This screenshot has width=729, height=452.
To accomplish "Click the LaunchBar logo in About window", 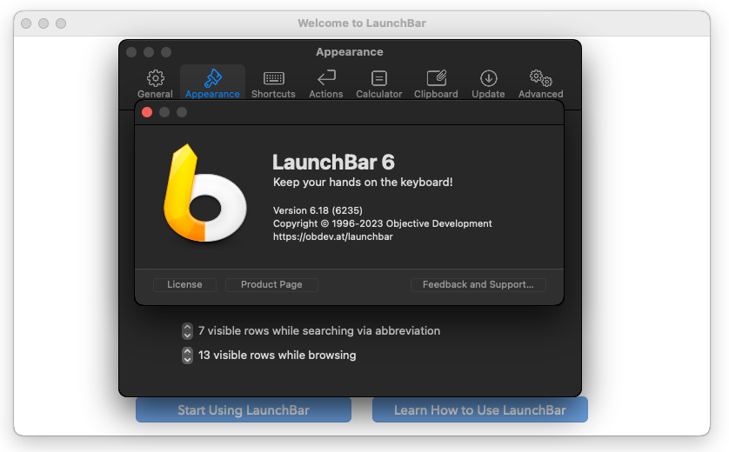I will [x=204, y=195].
